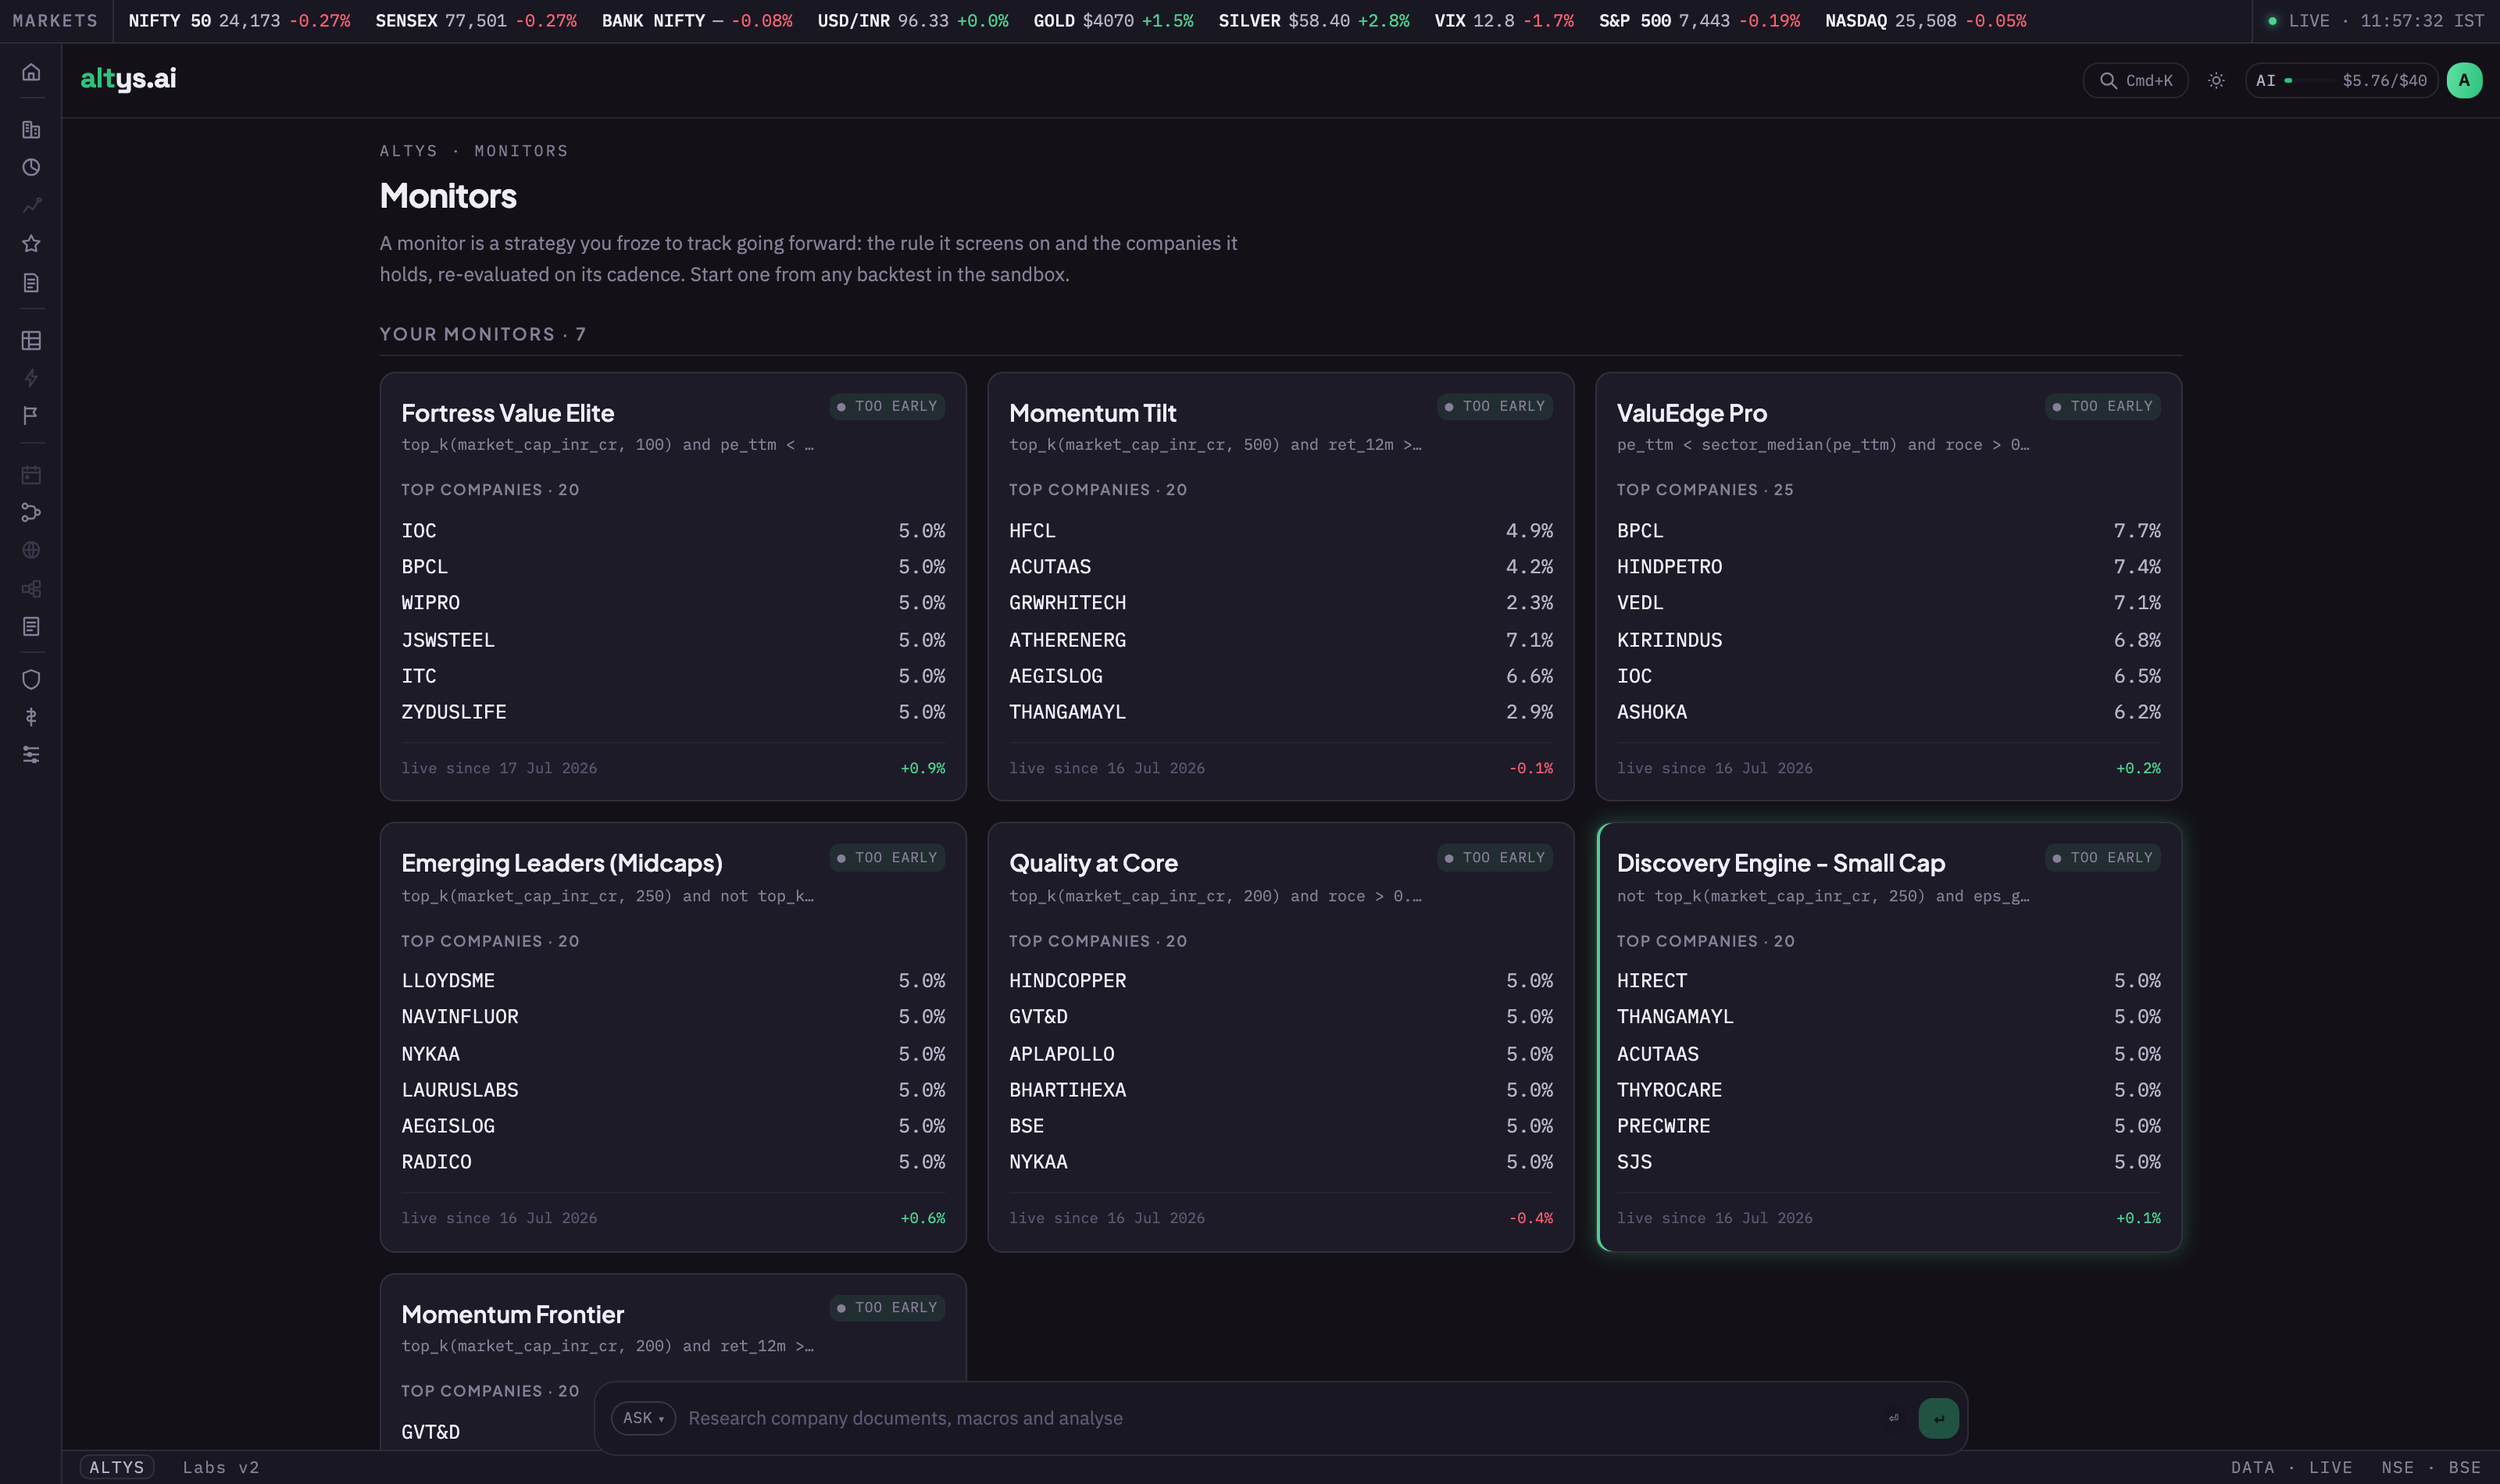Click the globe icon in sidebar

[x=31, y=550]
